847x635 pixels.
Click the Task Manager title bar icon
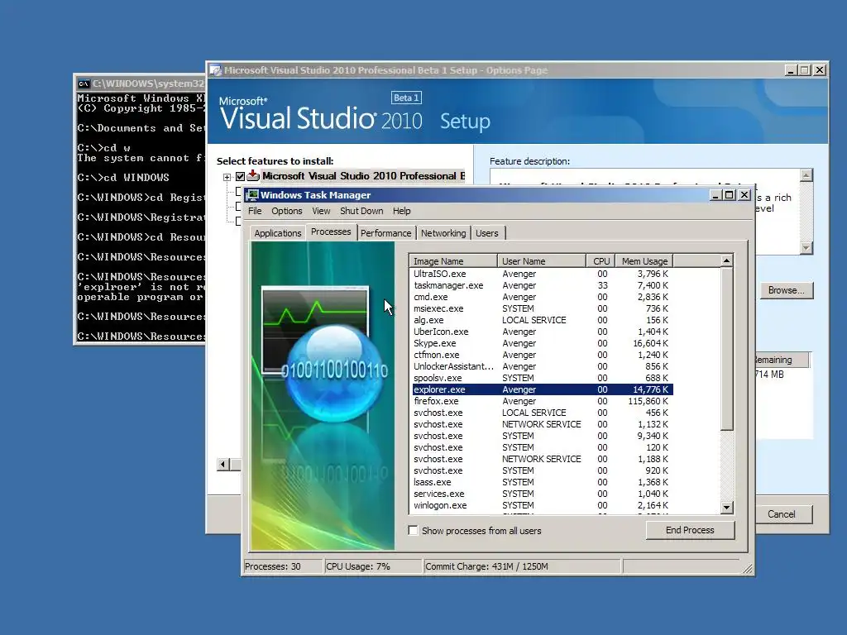pyautogui.click(x=251, y=195)
